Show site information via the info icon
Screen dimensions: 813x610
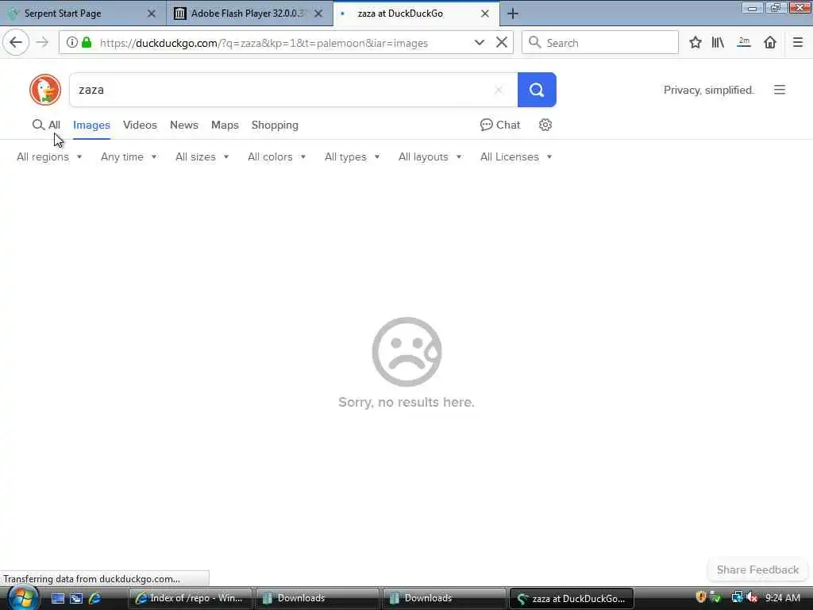[72, 43]
